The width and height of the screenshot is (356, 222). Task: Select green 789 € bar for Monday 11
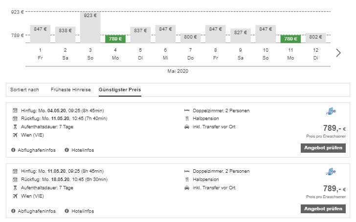point(290,39)
